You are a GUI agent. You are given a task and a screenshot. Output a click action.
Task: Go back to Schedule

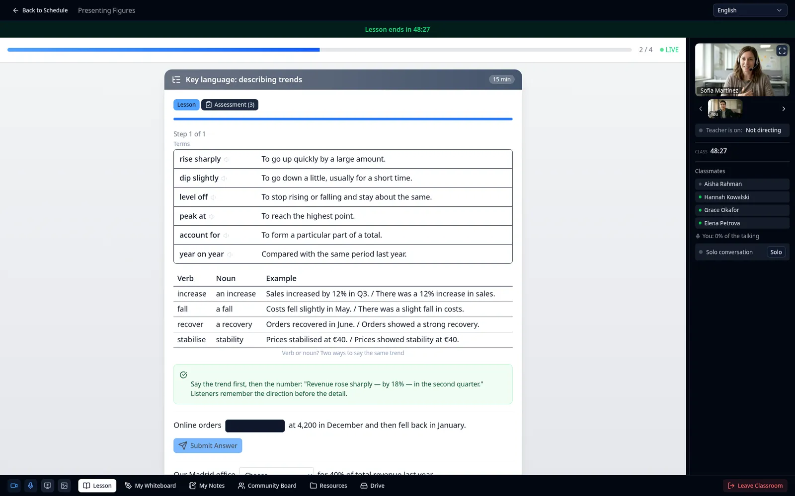(x=40, y=10)
